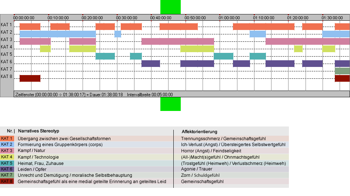Click the 00:10:00:00 time marker
Image resolution: width=350 pixels, height=196 pixels.
[58, 18]
